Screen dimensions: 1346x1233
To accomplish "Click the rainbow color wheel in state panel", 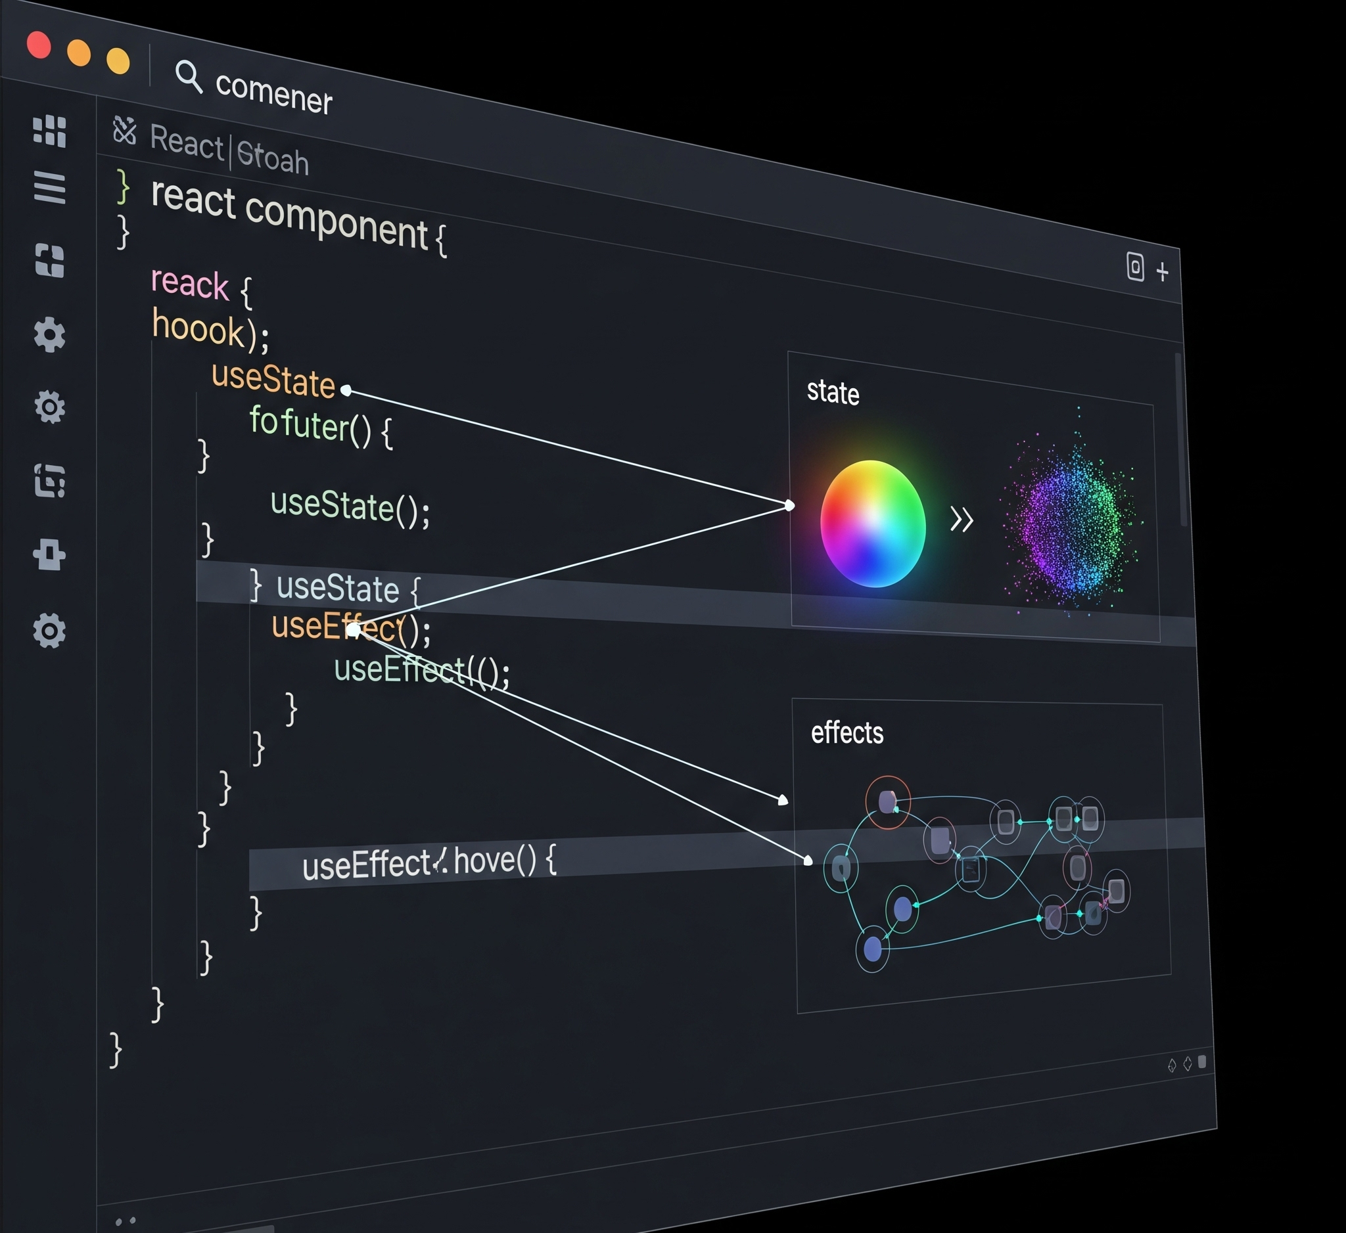I will (872, 524).
